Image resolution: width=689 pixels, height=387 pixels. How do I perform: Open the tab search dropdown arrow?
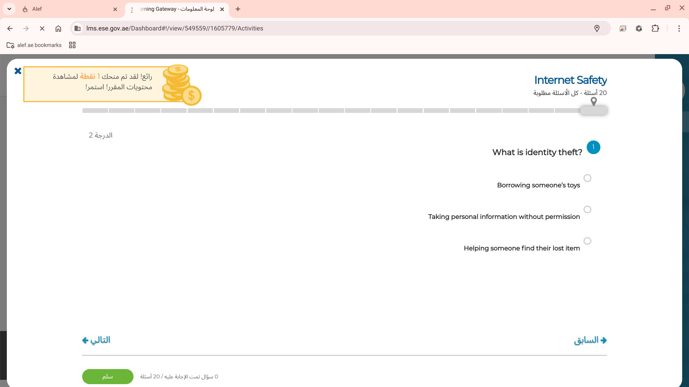pyautogui.click(x=9, y=9)
